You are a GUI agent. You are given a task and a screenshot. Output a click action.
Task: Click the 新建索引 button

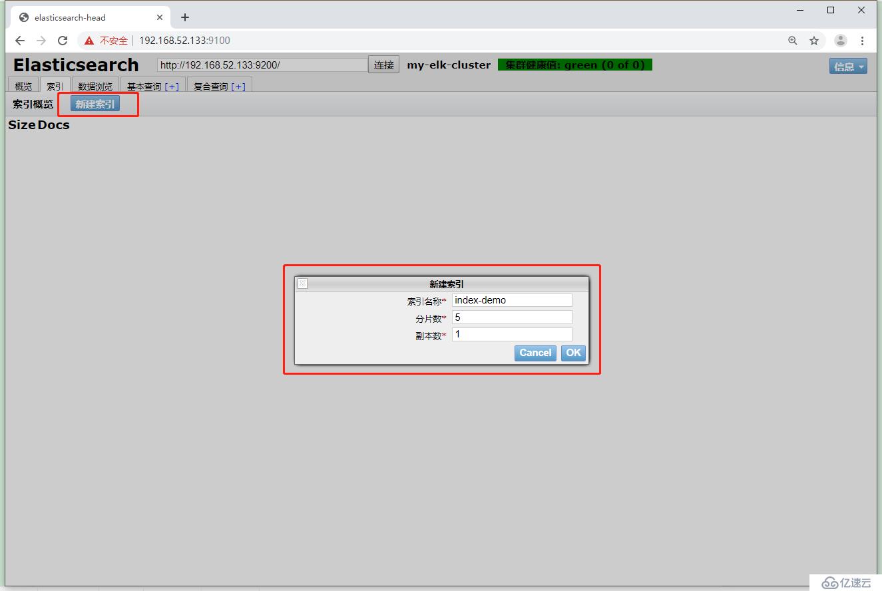pyautogui.click(x=95, y=104)
